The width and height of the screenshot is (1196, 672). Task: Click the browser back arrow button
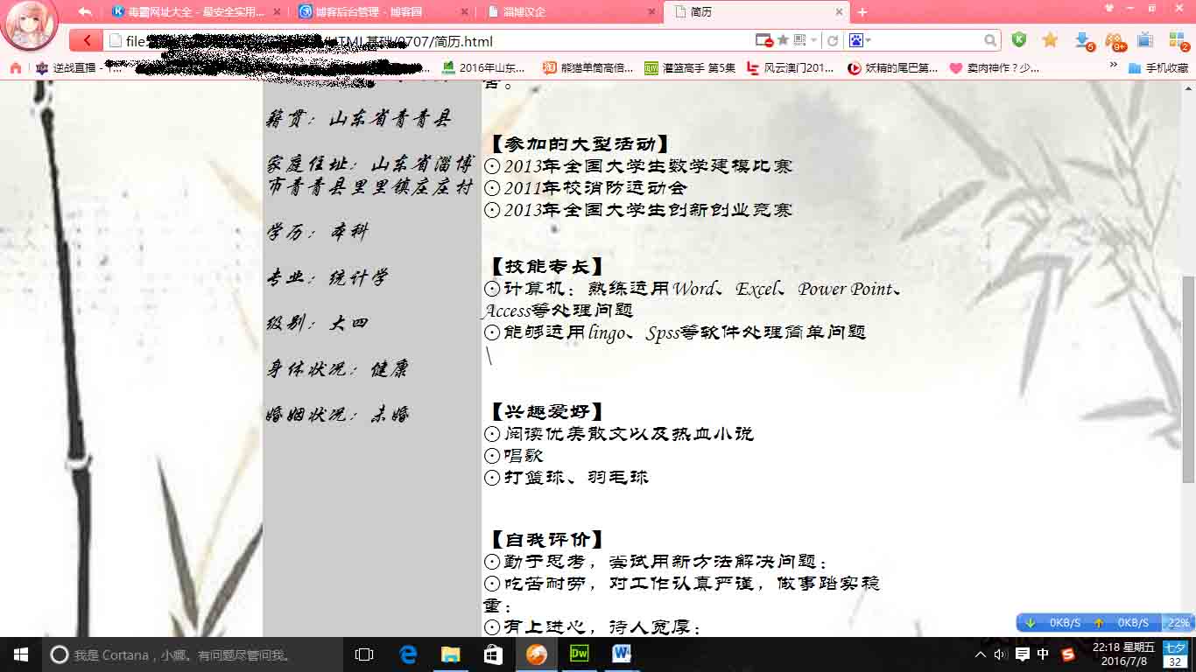86,40
